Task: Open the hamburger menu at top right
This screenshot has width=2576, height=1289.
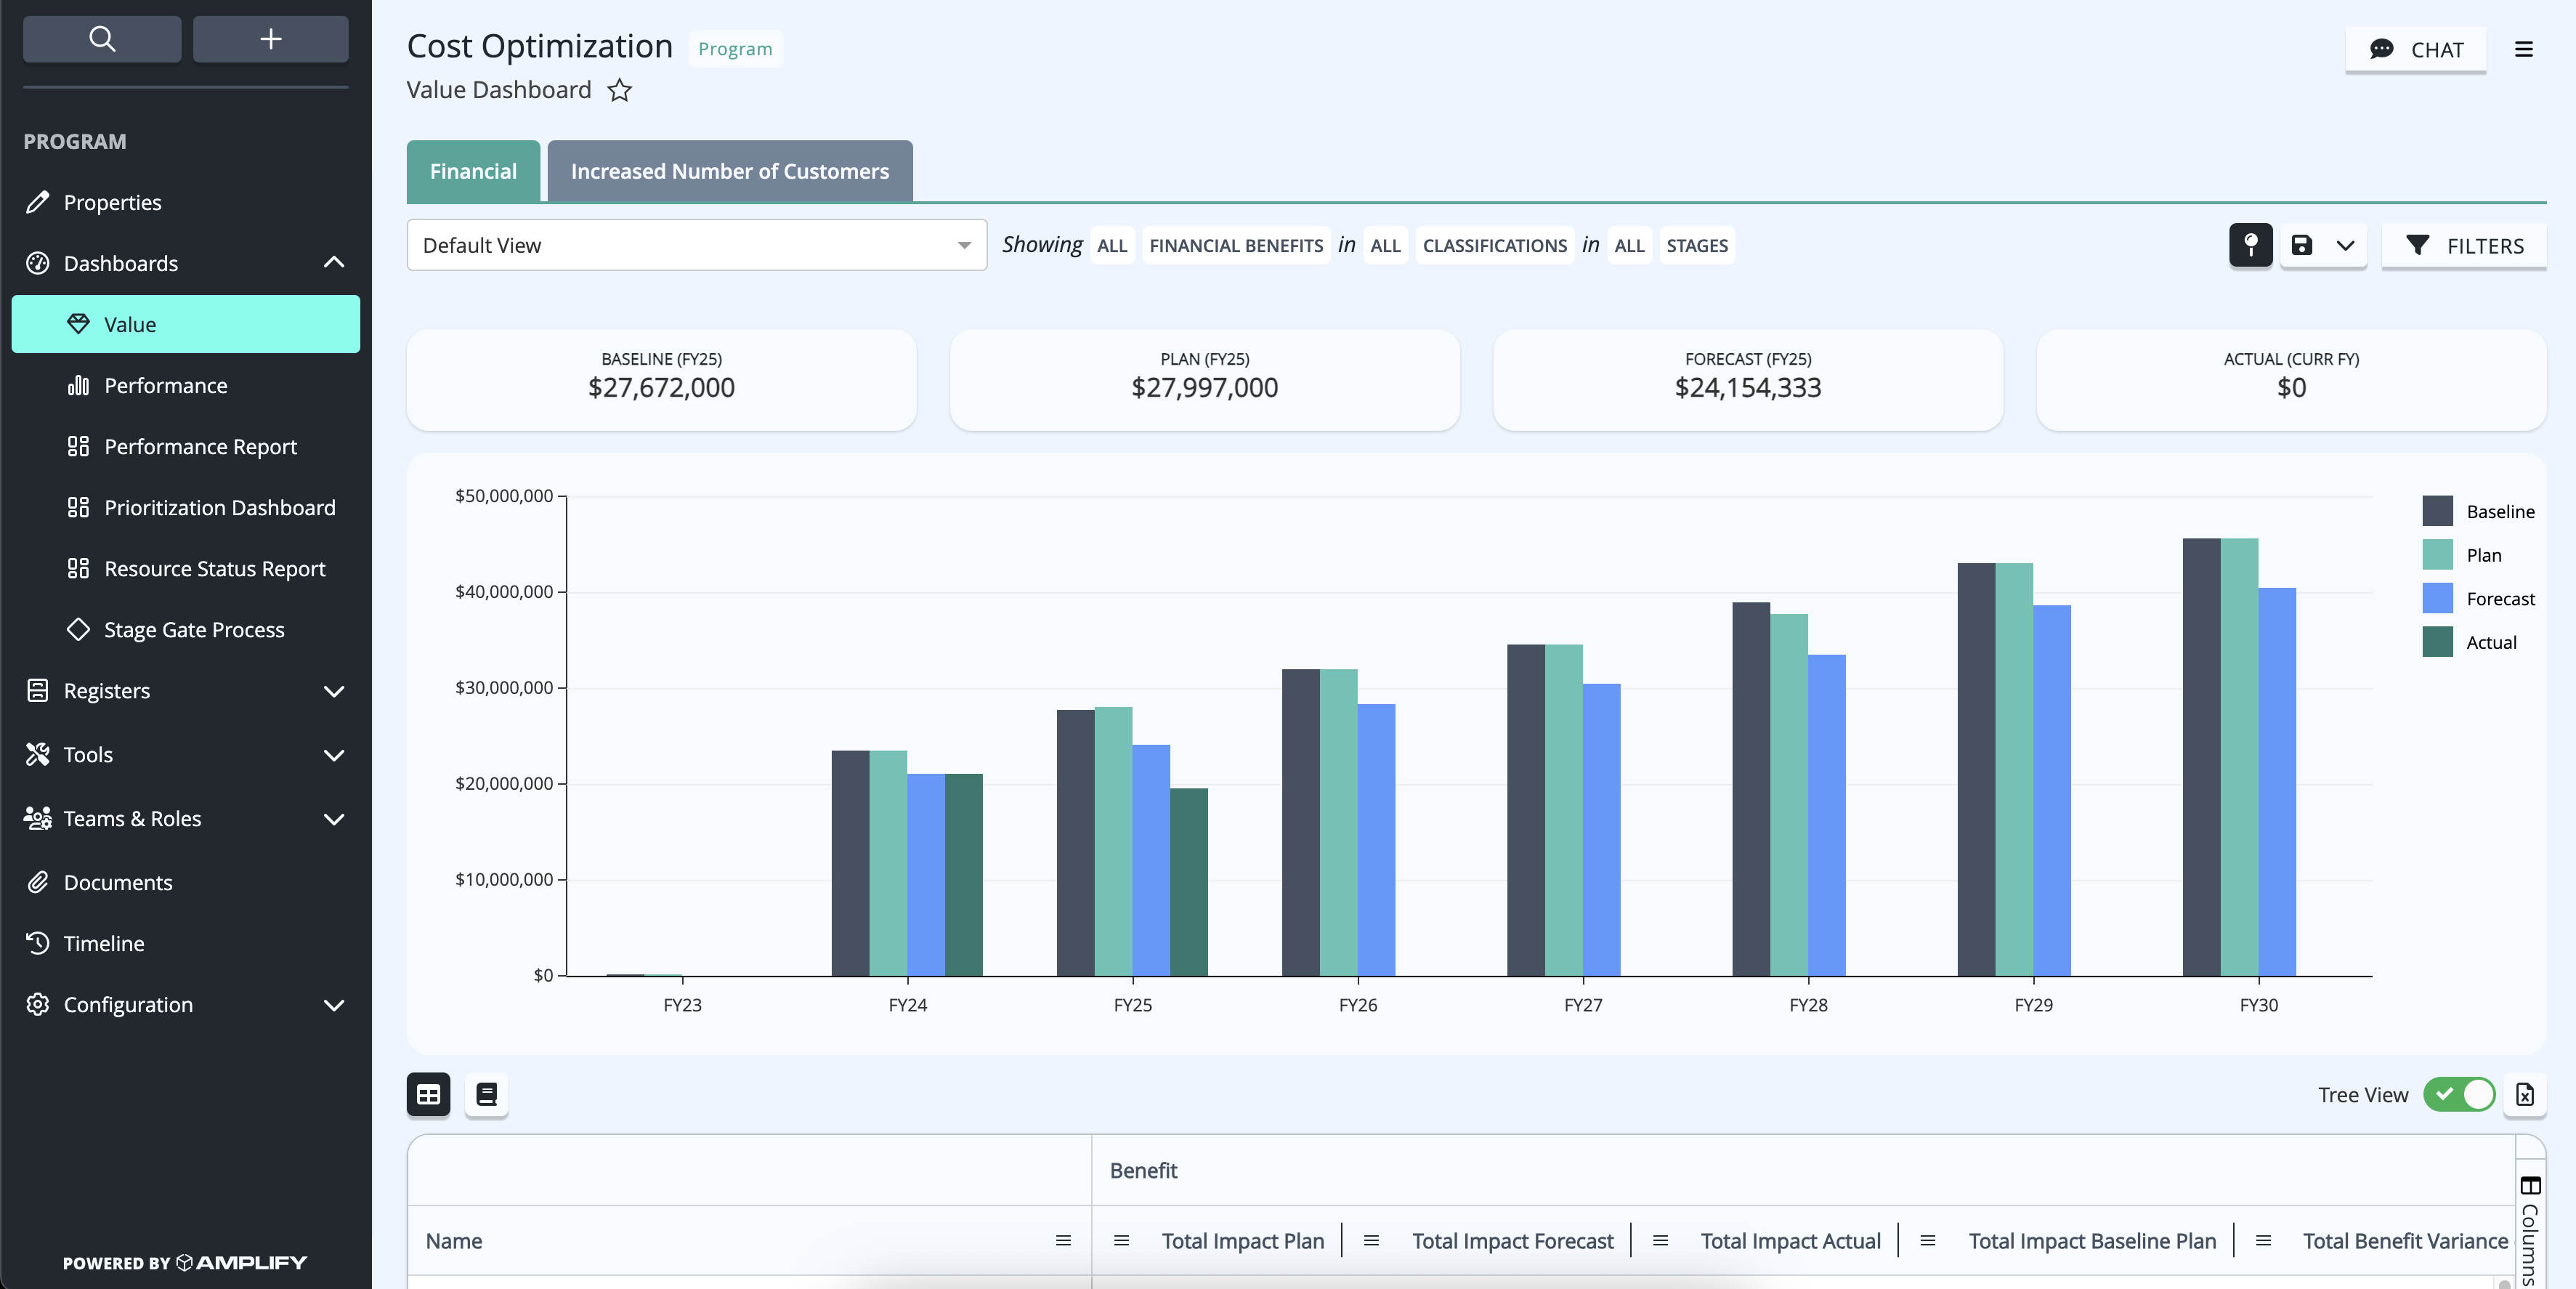Action: click(2524, 49)
